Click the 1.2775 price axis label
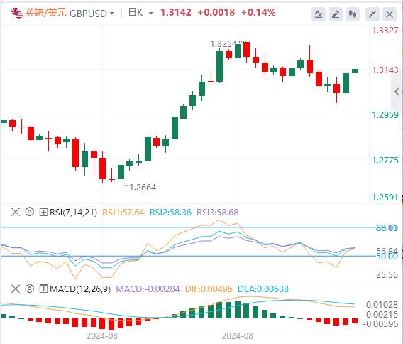 pyautogui.click(x=385, y=161)
